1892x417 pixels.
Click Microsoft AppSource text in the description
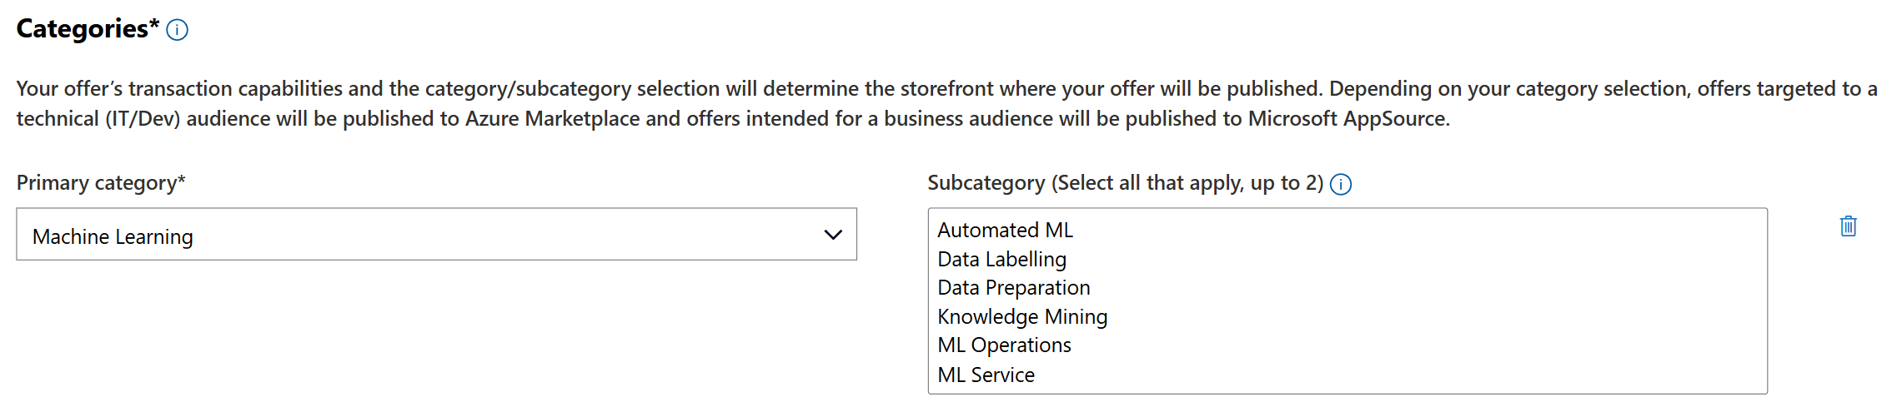1347,119
